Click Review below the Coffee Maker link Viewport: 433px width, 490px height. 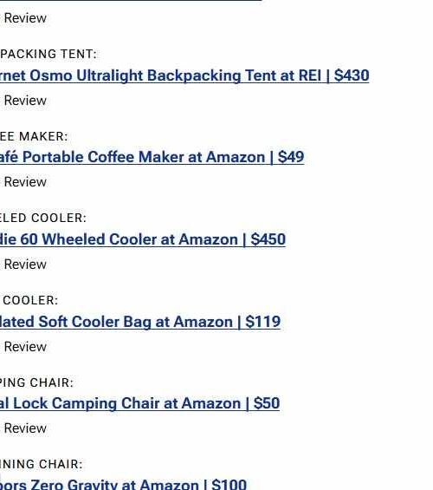pos(25,182)
